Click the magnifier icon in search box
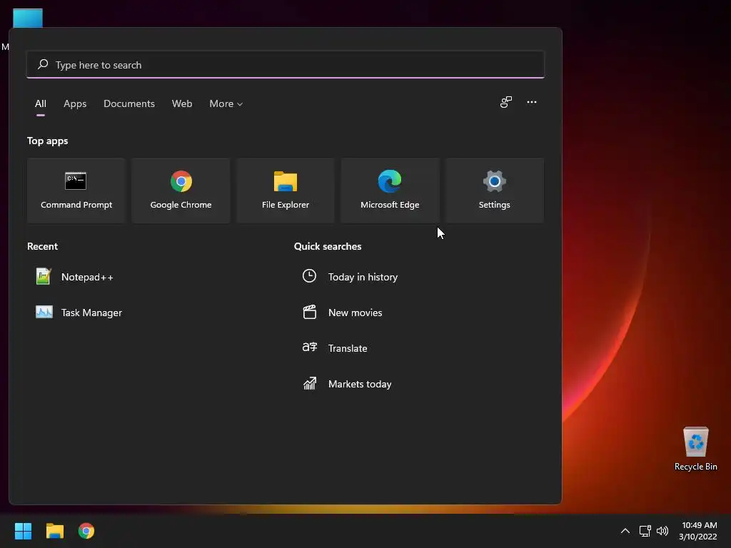Viewport: 731px width, 548px height. 43,64
